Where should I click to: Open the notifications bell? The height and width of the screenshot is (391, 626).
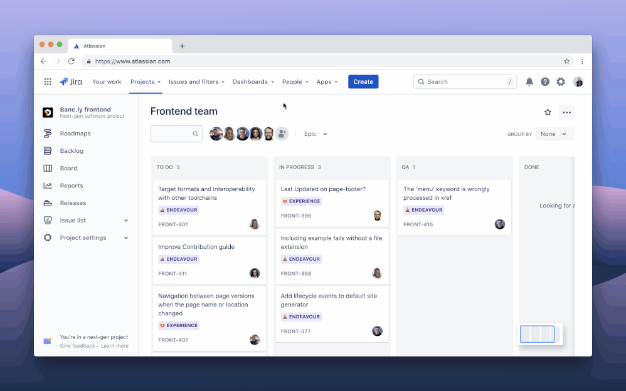pyautogui.click(x=529, y=81)
